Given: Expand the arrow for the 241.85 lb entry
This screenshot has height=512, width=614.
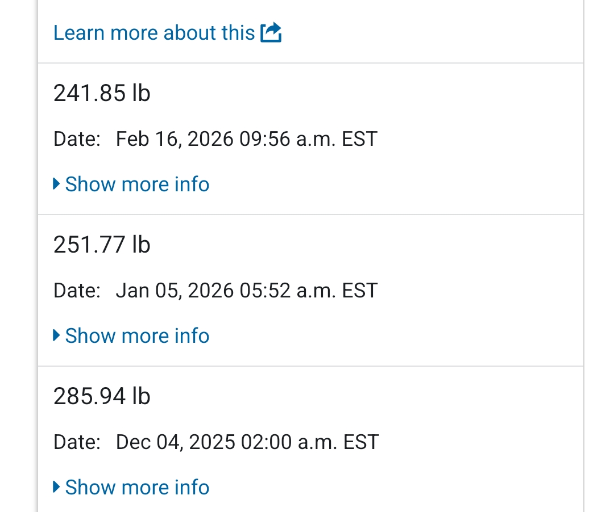Looking at the screenshot, I should [x=56, y=184].
